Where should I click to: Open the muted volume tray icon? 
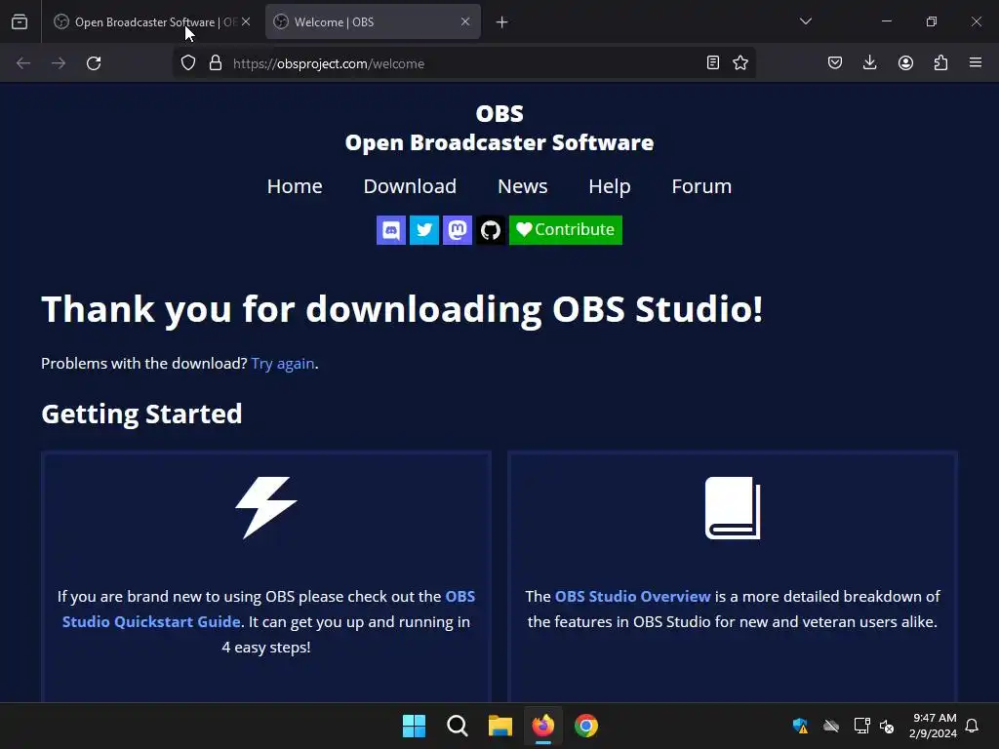tap(887, 726)
